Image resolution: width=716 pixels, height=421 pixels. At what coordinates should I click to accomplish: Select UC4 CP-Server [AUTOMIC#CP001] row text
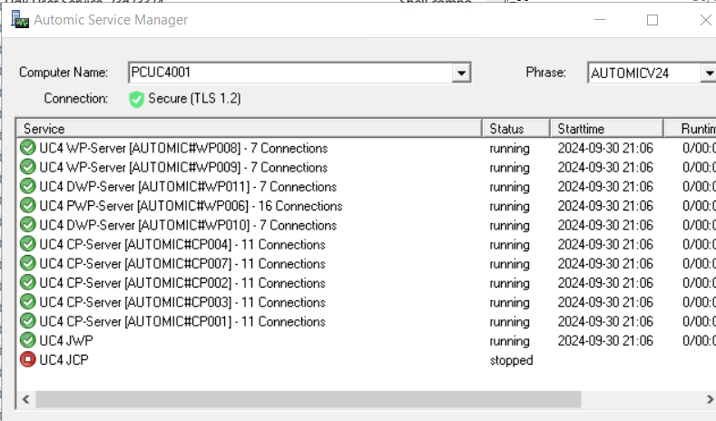(182, 321)
